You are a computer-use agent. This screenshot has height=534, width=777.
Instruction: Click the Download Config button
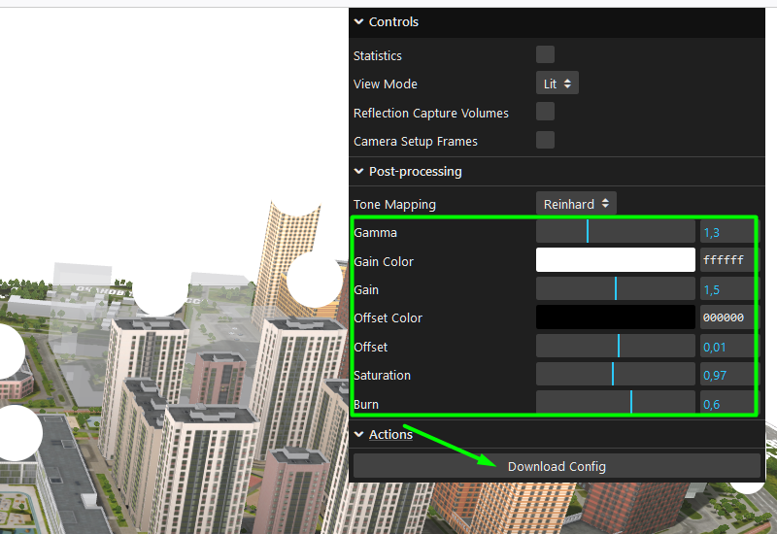pos(557,466)
